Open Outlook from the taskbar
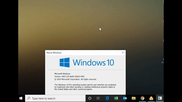Viewport: 182px width, 102px height. (125, 98)
